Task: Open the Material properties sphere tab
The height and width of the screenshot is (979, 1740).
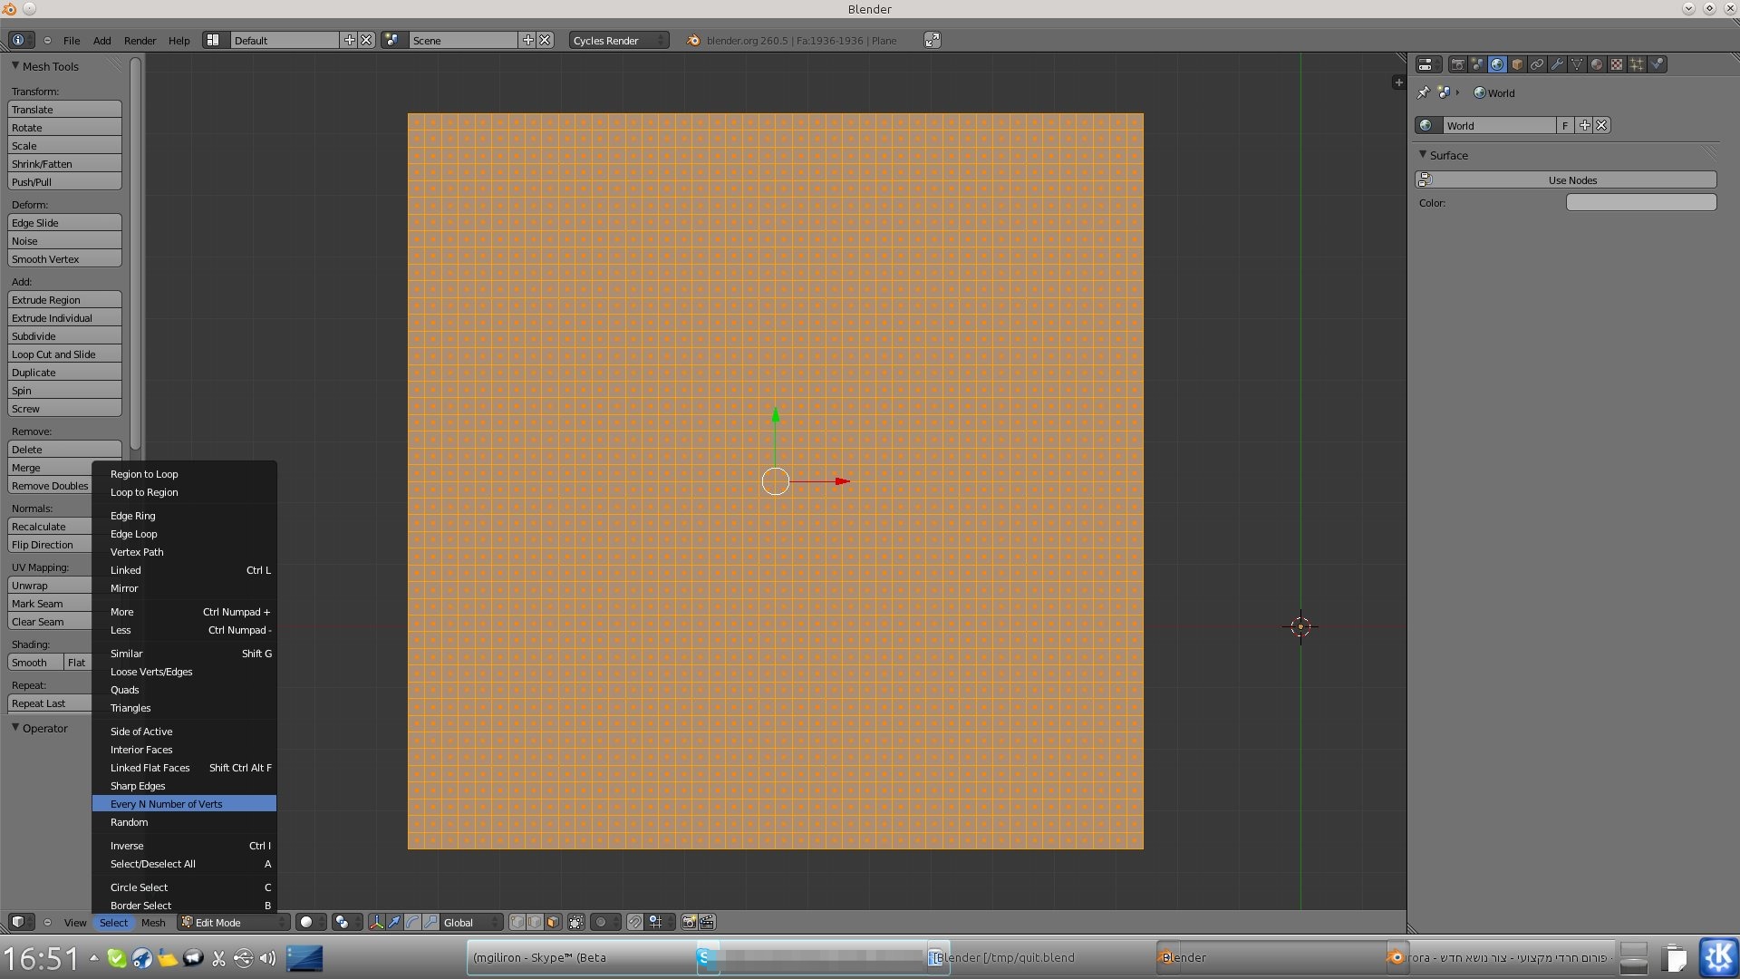Action: point(1597,64)
